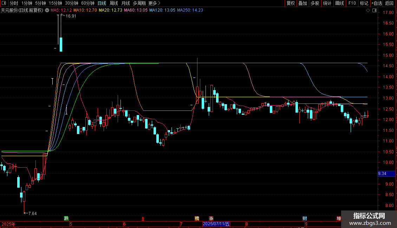Viewport: 397px width, 228px height.
Task: Open the 复权 adjustment menu
Action: click(x=291, y=3)
